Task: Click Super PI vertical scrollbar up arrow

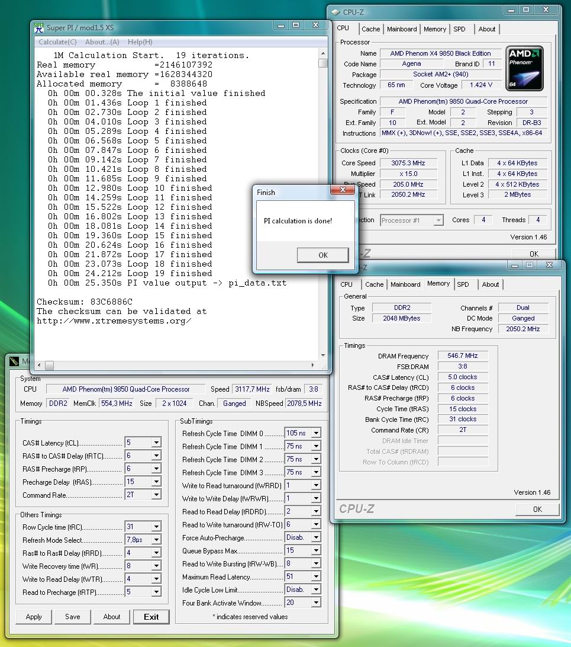Action: tap(323, 53)
